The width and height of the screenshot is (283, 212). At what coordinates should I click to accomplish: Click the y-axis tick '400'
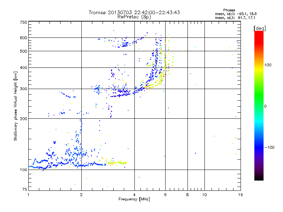[x=23, y=67]
